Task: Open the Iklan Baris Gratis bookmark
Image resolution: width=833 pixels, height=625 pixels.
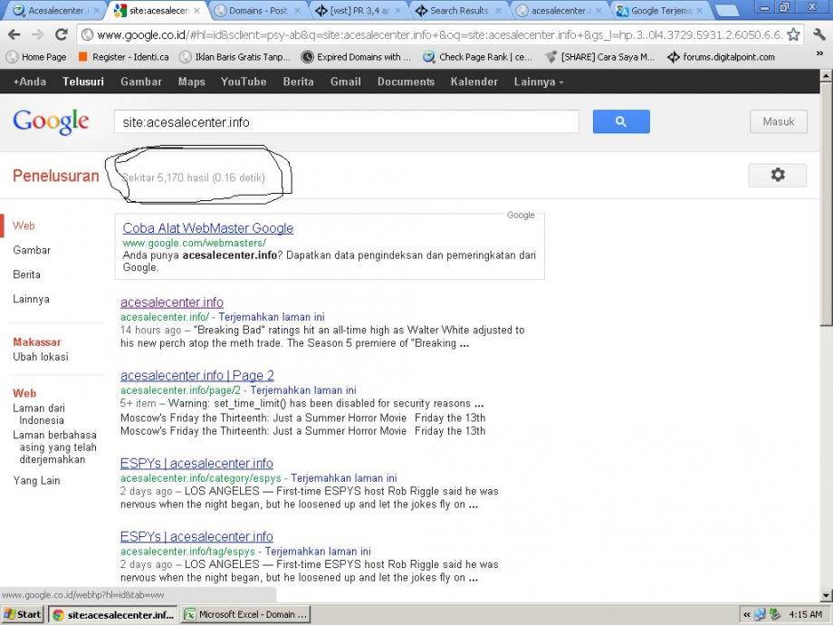Action: pos(235,57)
